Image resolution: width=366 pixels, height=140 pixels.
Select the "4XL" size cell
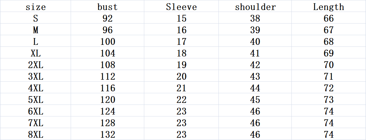pyautogui.click(x=36, y=88)
